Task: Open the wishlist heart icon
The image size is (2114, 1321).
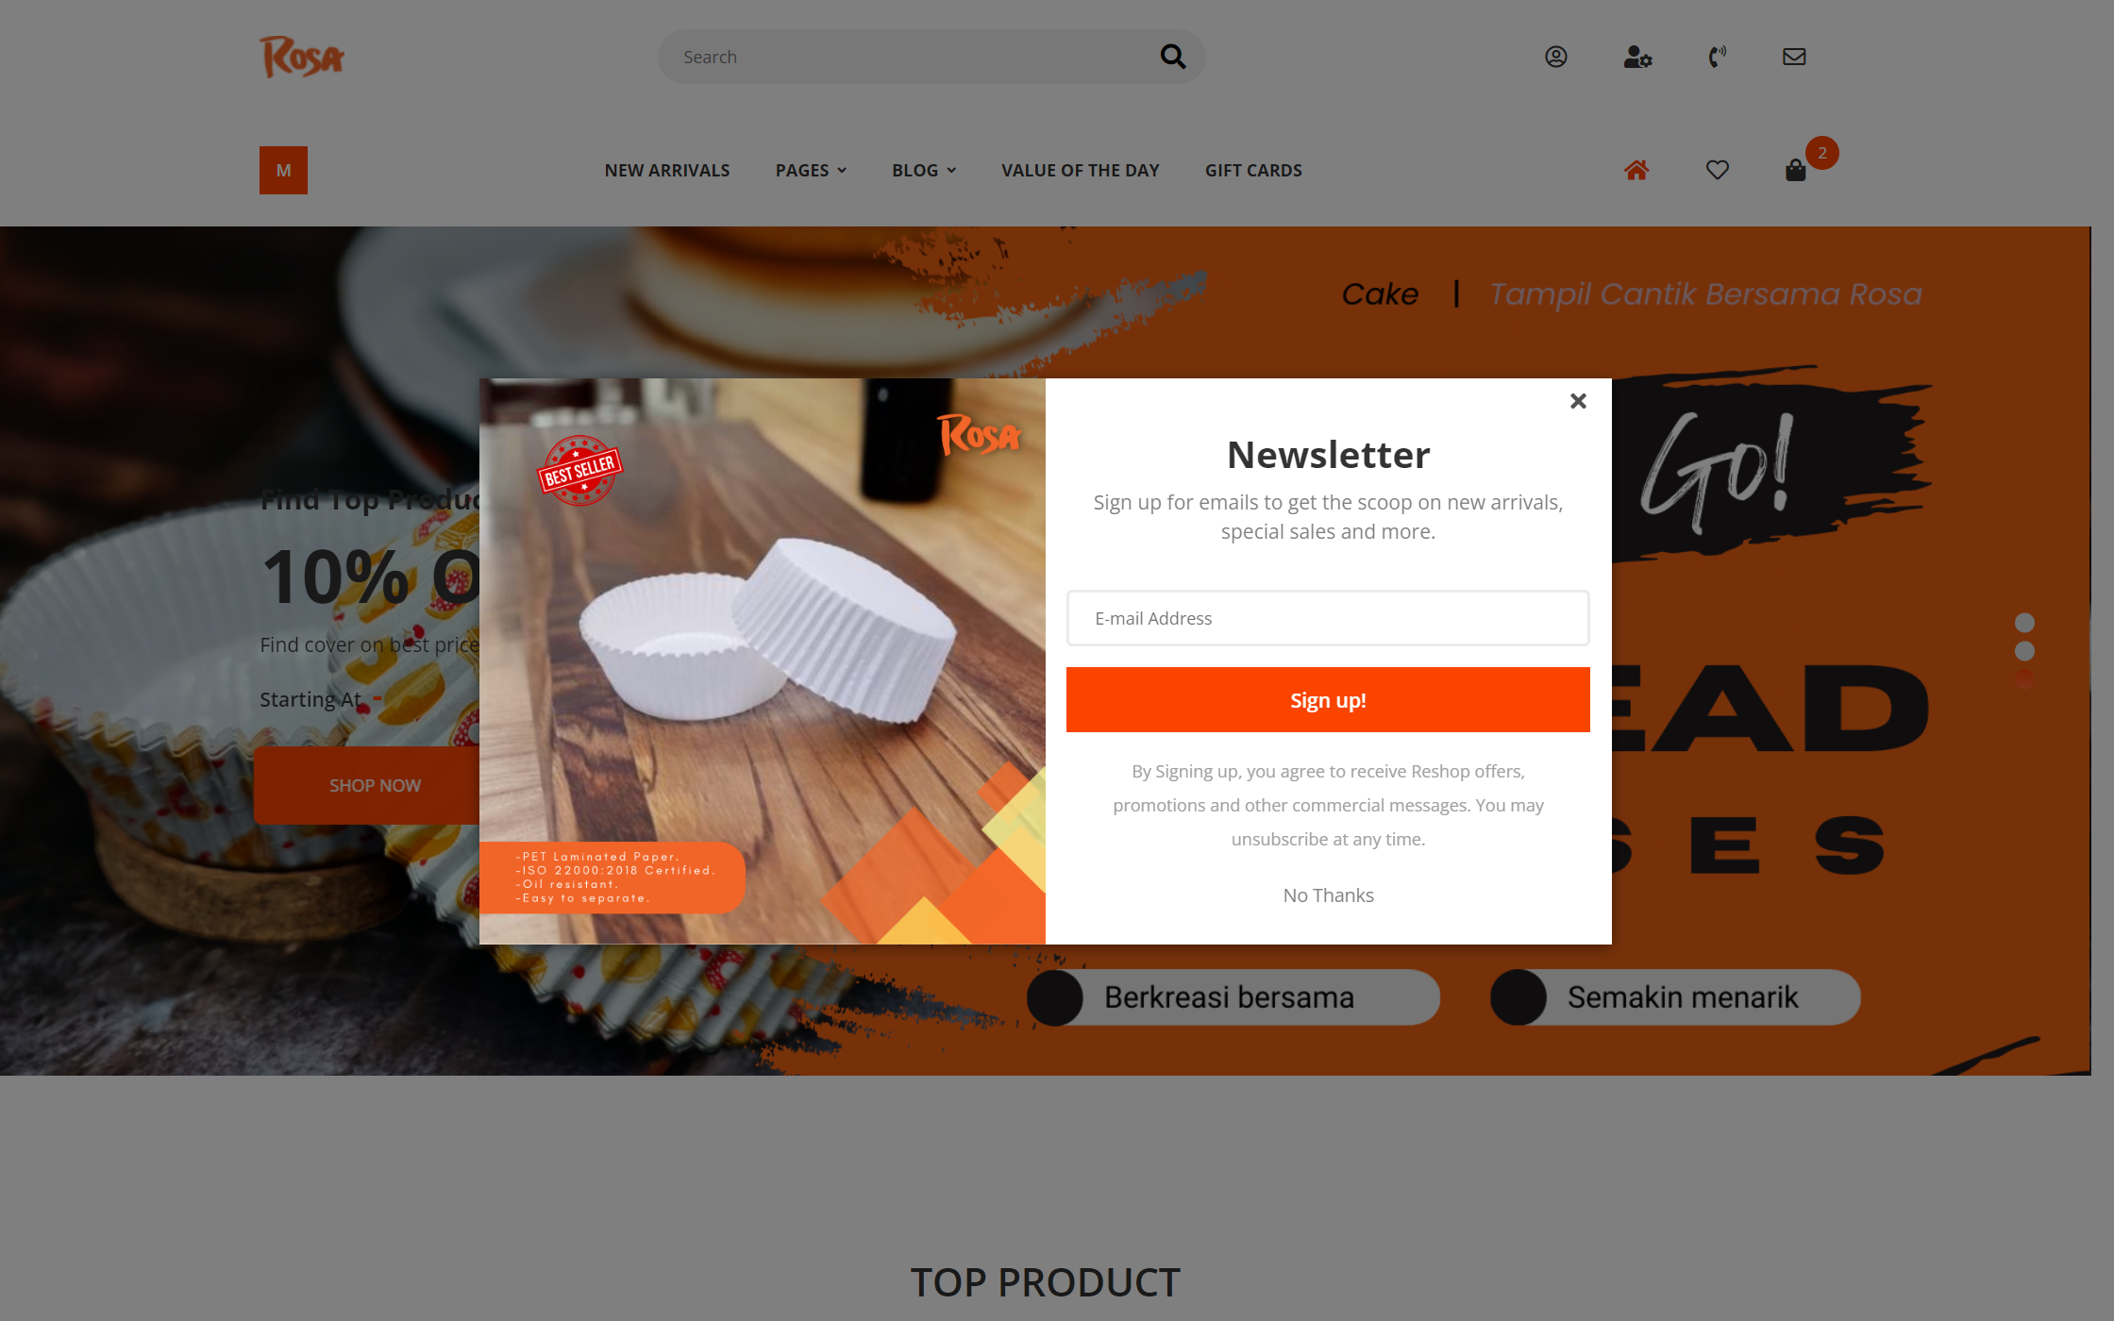Action: click(x=1718, y=170)
